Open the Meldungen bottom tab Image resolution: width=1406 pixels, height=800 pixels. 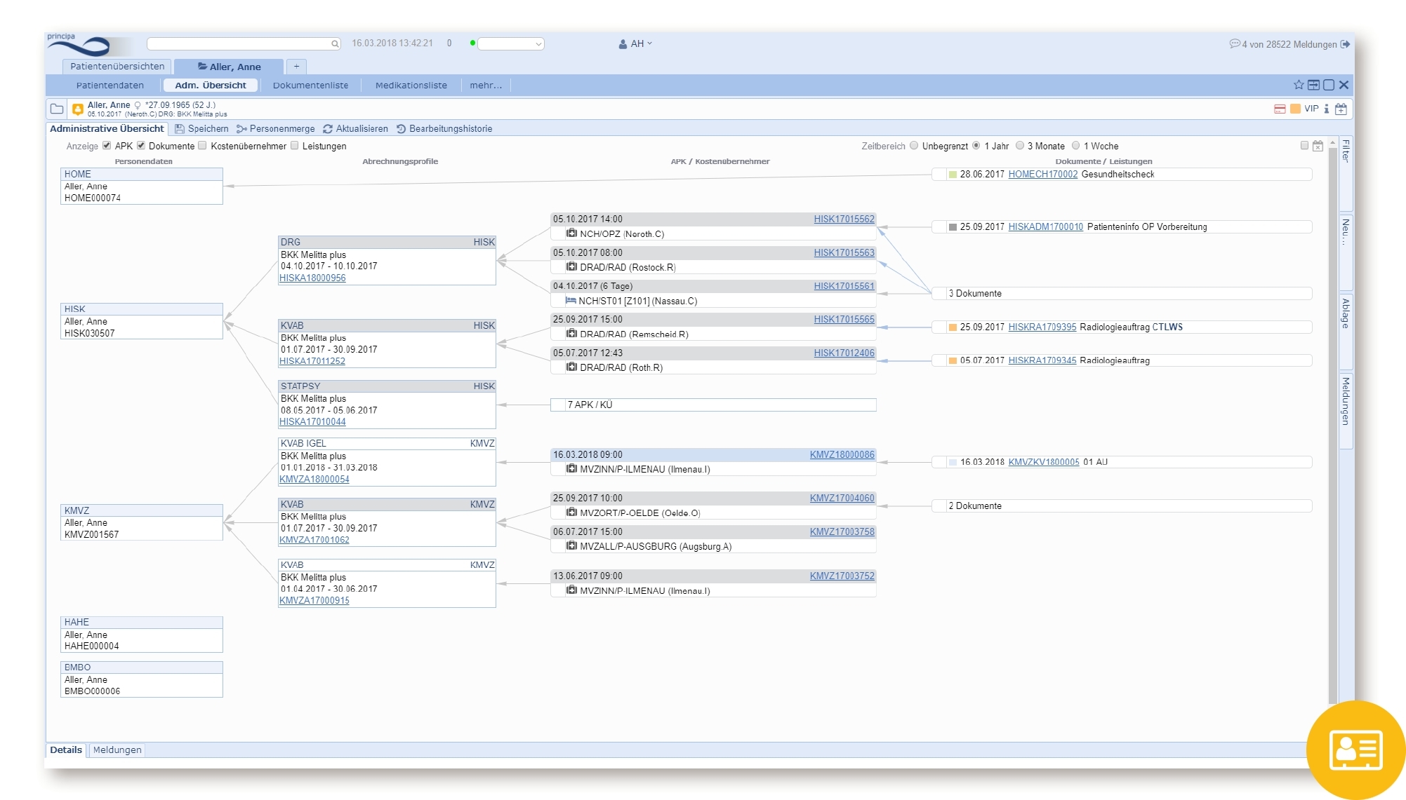coord(117,750)
